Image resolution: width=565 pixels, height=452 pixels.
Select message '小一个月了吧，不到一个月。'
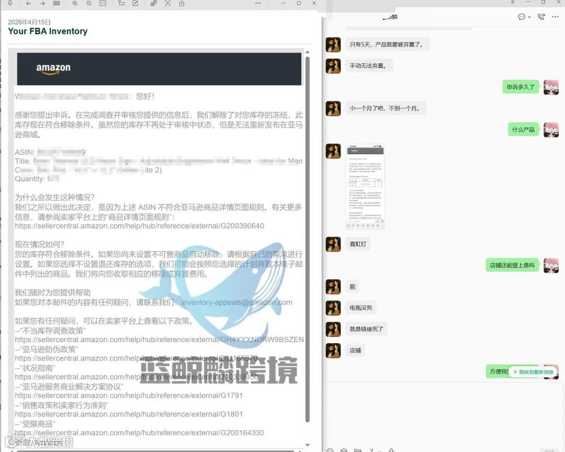tap(386, 108)
